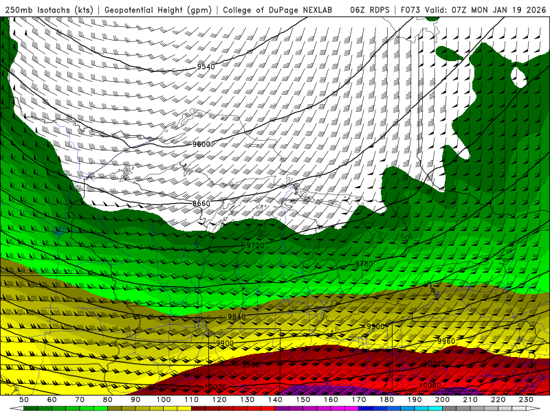Click the left arrow cap of the color bar

(16, 409)
